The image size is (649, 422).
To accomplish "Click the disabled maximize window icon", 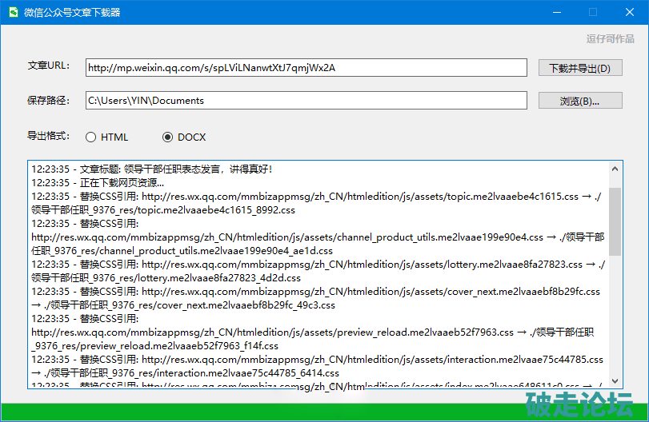I will tap(592, 12).
